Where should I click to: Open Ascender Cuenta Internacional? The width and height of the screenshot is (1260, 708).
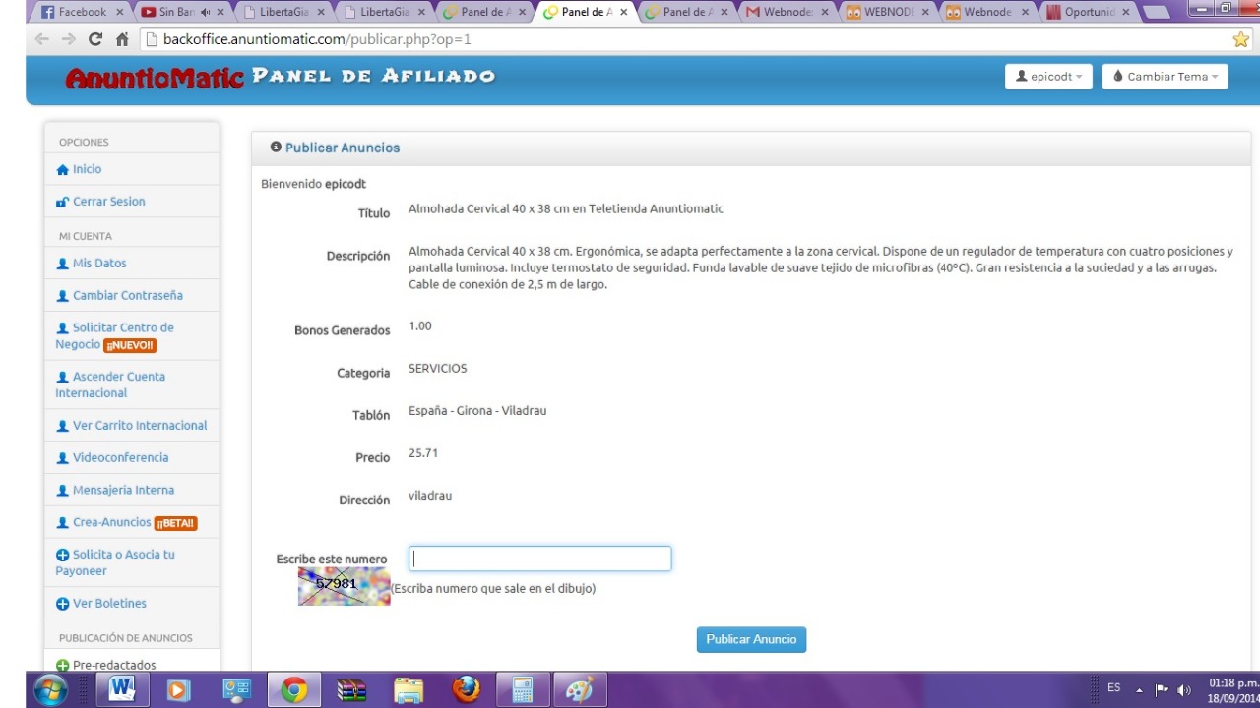pos(110,384)
